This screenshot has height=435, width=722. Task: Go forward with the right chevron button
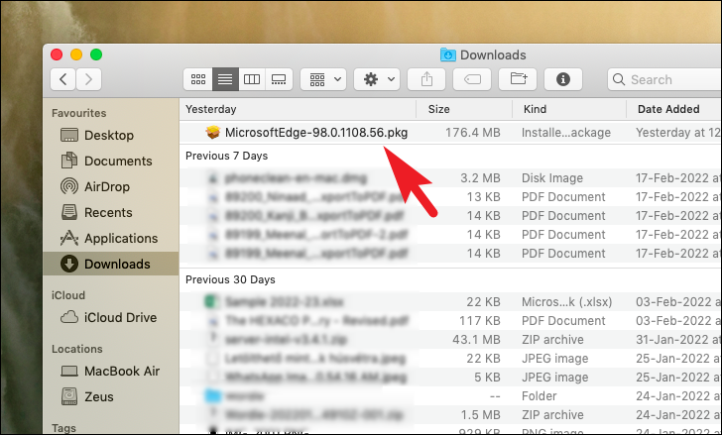pyautogui.click(x=88, y=79)
